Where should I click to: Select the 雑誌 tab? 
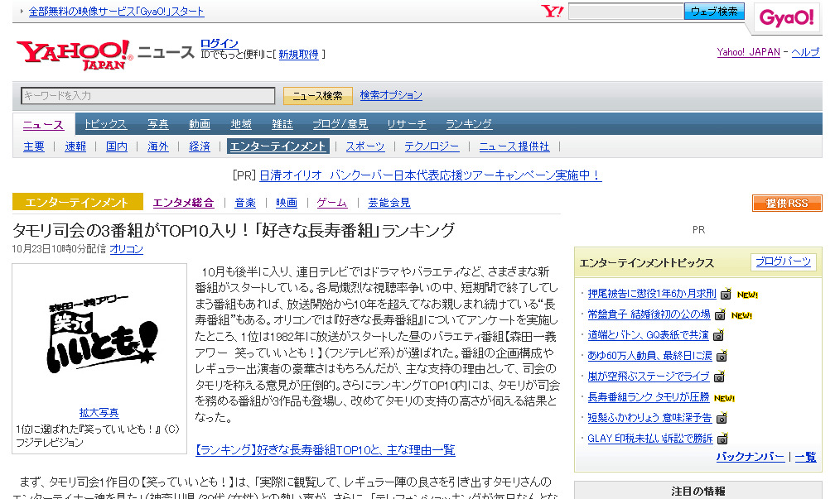[x=282, y=124]
